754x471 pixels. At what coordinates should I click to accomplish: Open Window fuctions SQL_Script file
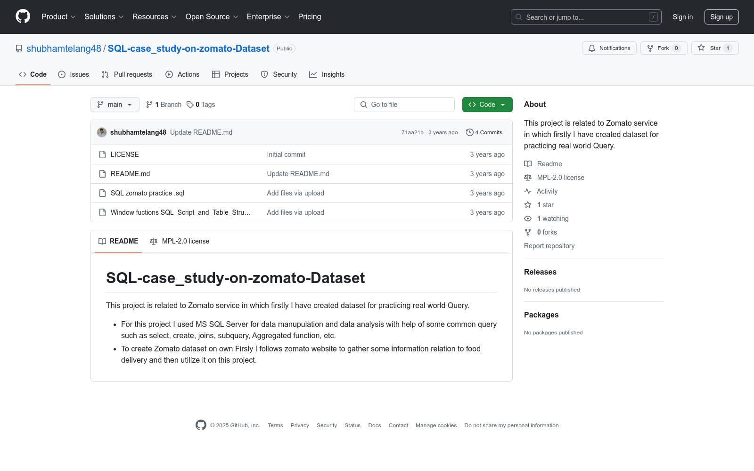click(x=180, y=212)
